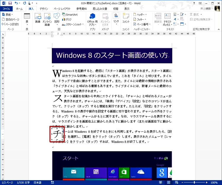Collapse the ribbon with the chevron
The image size is (222, 185).
click(x=219, y=29)
